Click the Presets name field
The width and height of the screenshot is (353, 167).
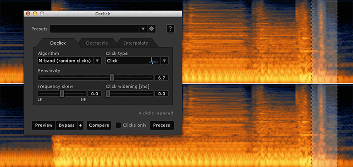pyautogui.click(x=94, y=29)
